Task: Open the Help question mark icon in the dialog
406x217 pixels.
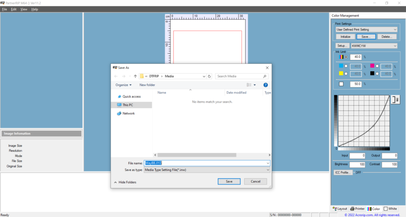Action: click(x=265, y=85)
